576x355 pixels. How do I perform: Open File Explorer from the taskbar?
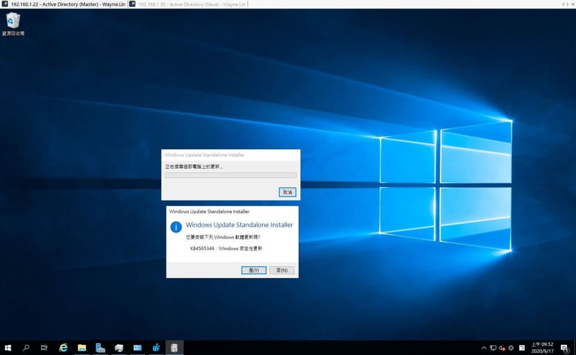(x=82, y=348)
